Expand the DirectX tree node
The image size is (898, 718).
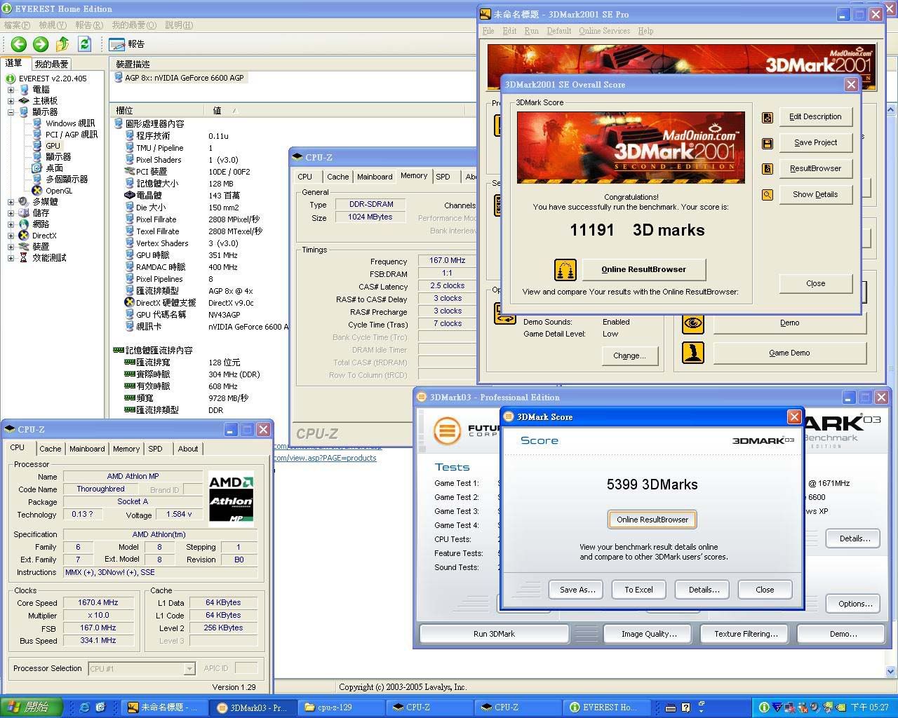click(x=11, y=236)
